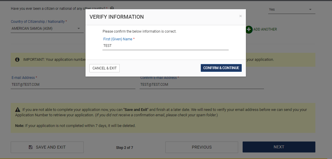Click the floppy disk icon on Save and Exit

[x=31, y=147]
